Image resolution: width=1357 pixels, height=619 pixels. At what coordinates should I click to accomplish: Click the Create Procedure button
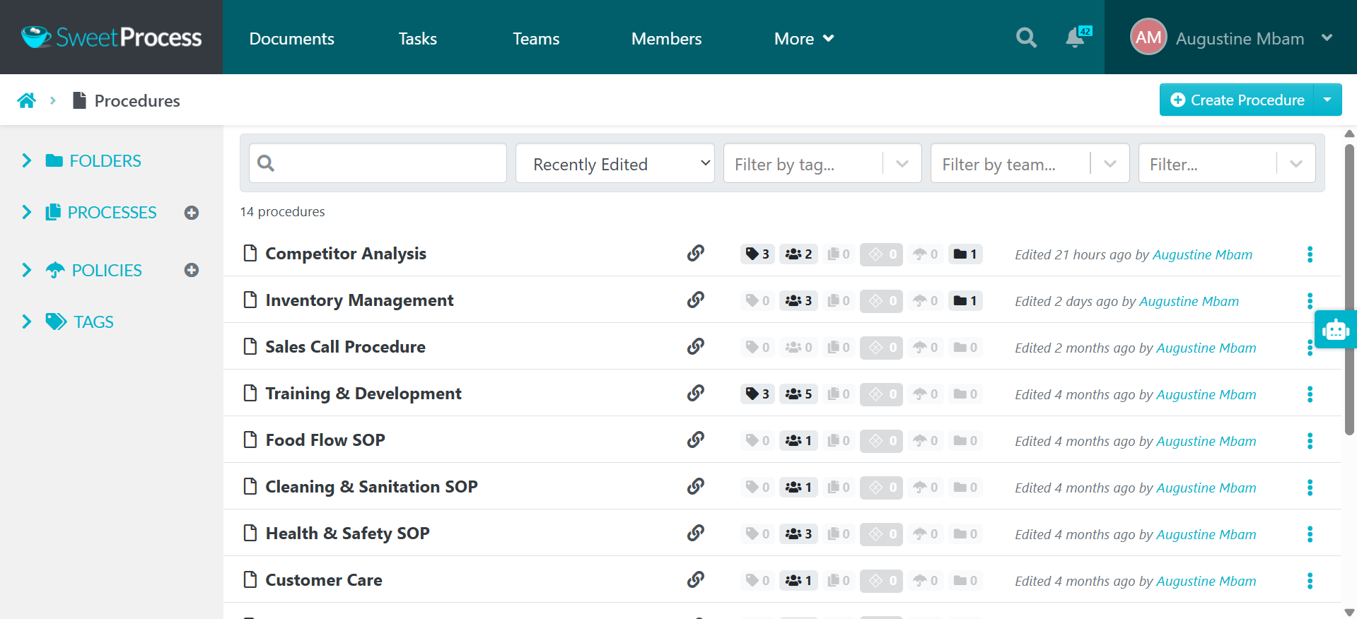click(x=1237, y=100)
